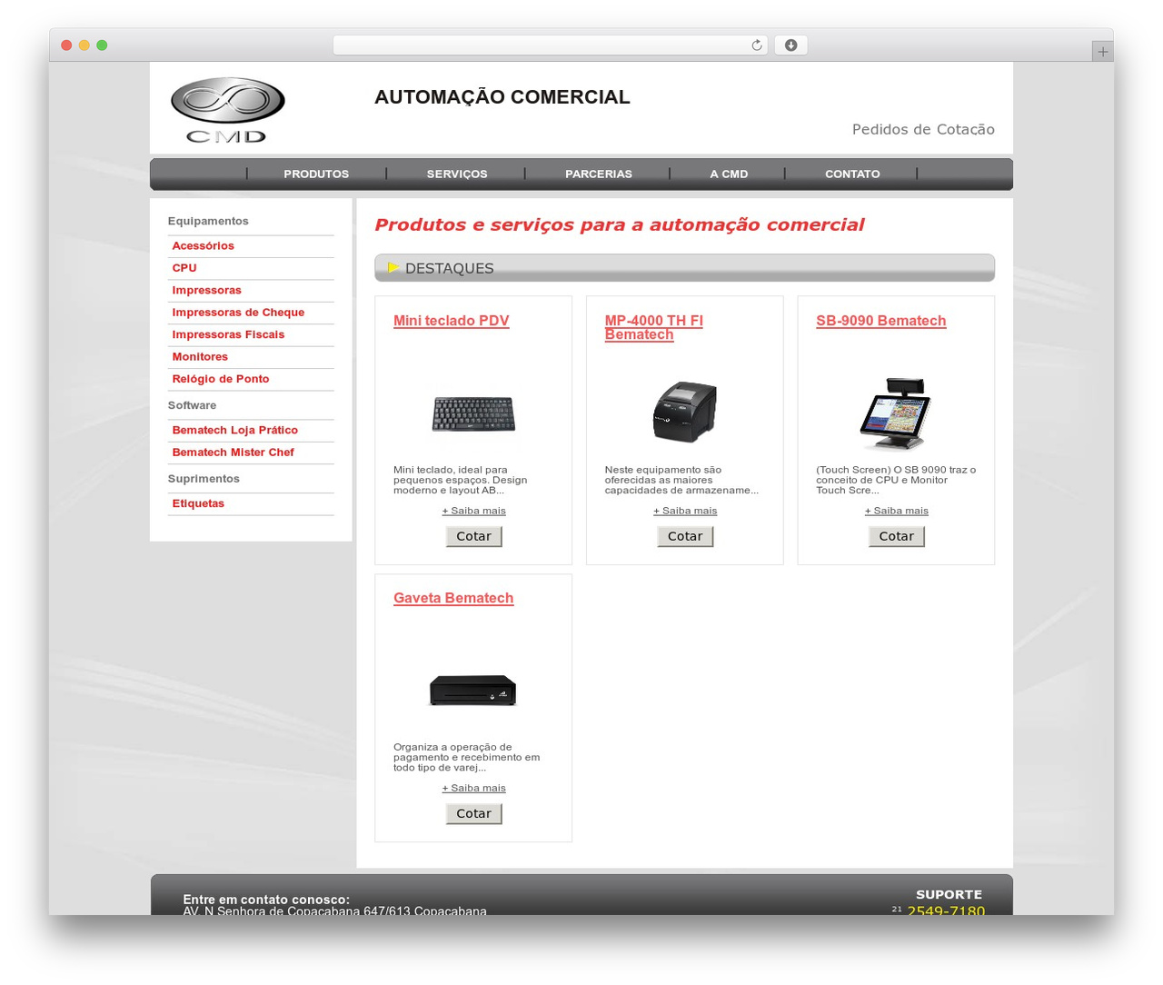Open Bematech Loja Prático software link
Viewport: 1163px width, 985px height.
(x=234, y=430)
